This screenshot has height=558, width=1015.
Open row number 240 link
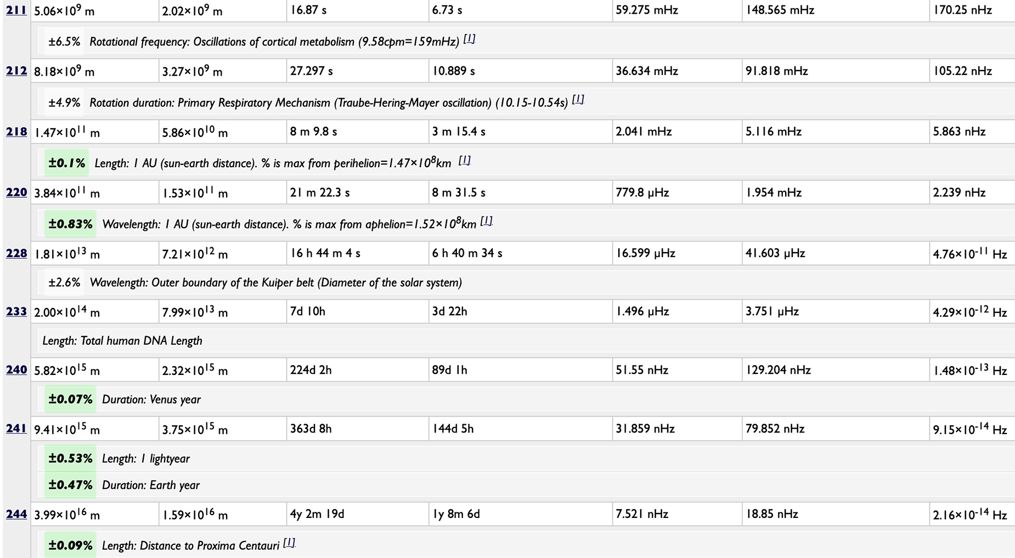tap(16, 370)
